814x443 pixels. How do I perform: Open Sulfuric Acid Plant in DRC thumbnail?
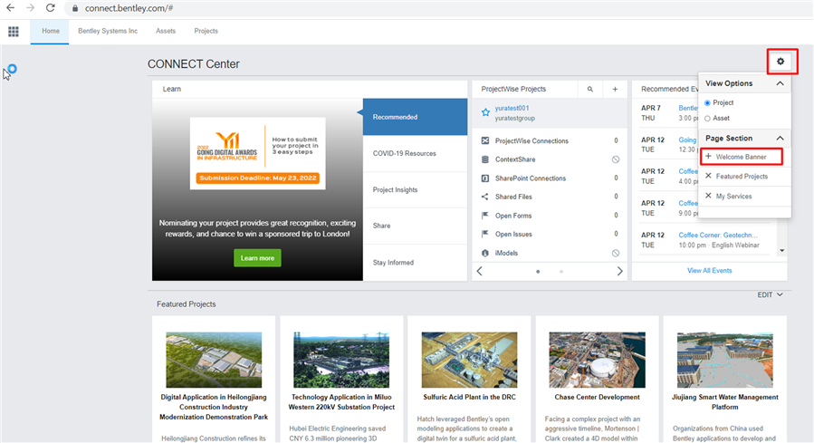(x=469, y=360)
